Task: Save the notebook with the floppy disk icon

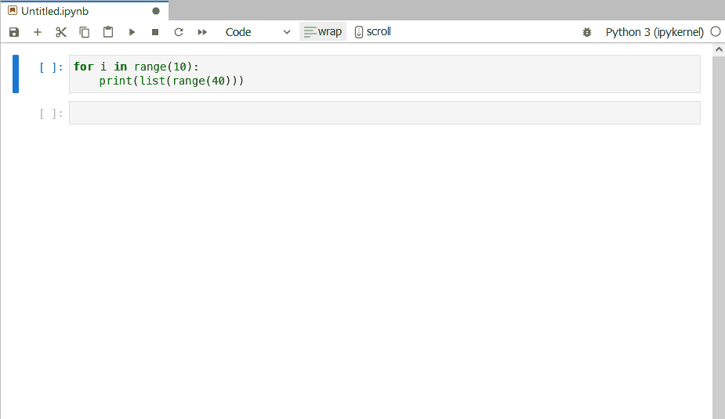Action: (x=14, y=32)
